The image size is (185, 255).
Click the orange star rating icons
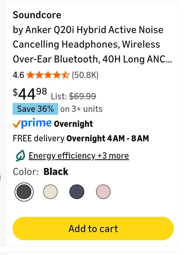pyautogui.click(x=48, y=75)
